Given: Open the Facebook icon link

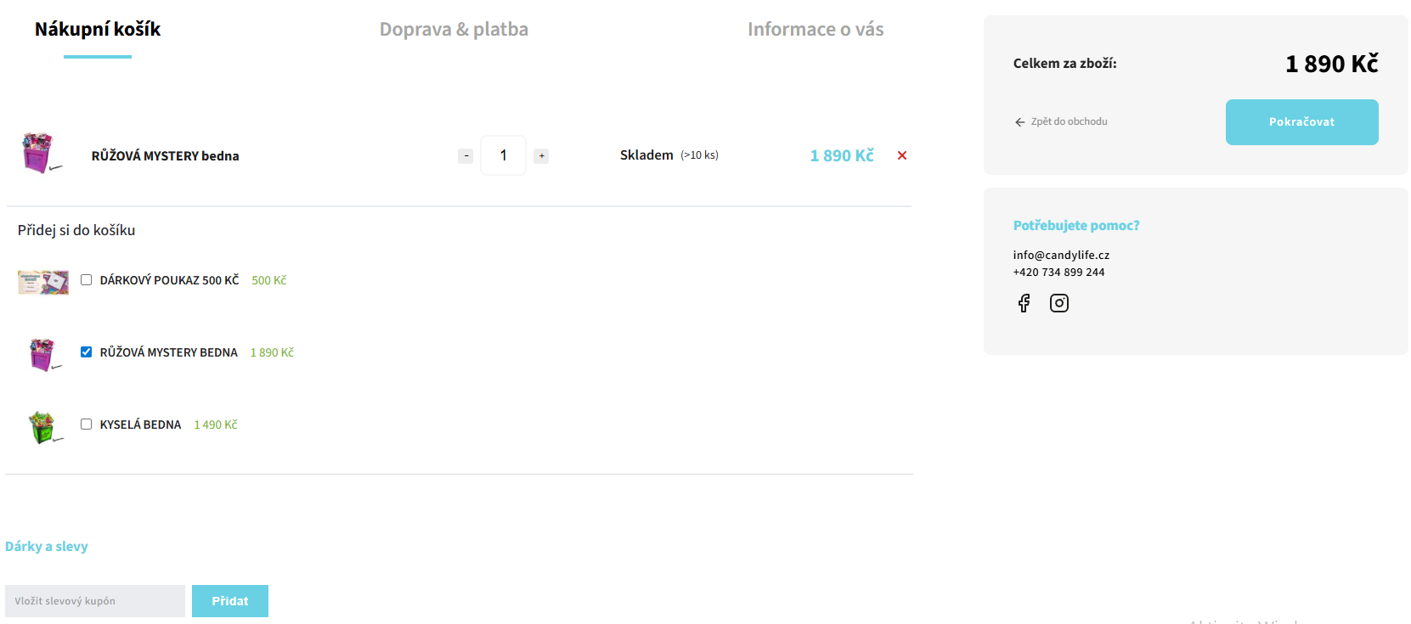Looking at the screenshot, I should pos(1024,303).
